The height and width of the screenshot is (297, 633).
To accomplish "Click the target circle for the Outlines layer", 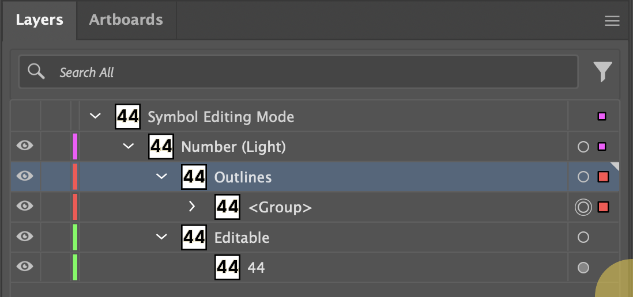I will pyautogui.click(x=583, y=177).
